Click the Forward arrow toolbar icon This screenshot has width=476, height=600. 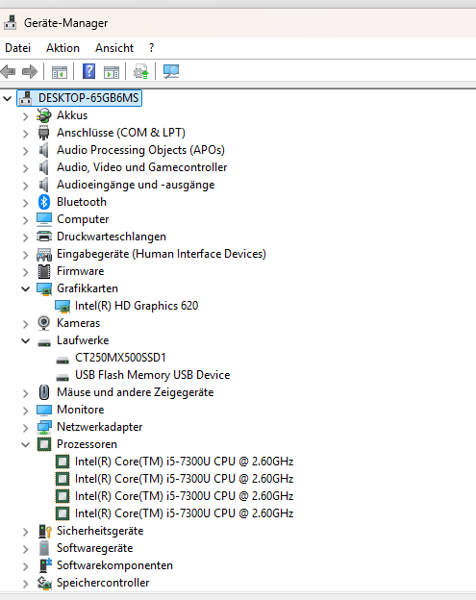[30, 71]
